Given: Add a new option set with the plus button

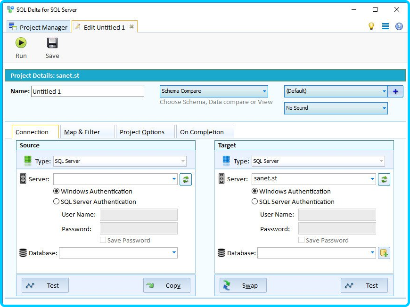Looking at the screenshot, I should click(395, 91).
